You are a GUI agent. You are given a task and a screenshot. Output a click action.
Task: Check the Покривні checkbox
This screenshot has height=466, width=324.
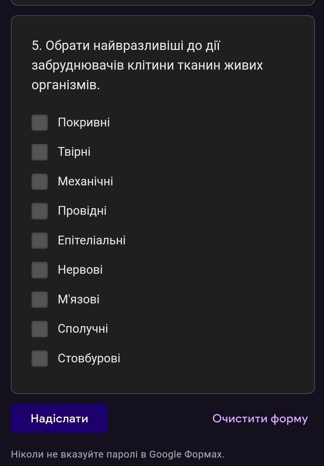(40, 123)
